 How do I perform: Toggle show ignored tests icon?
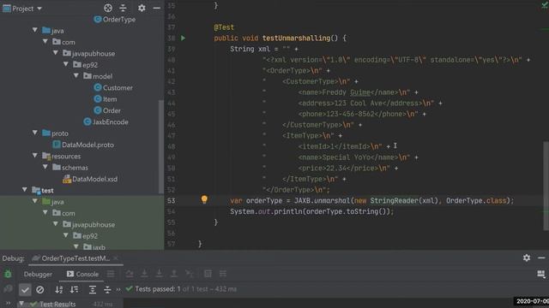coord(40,289)
